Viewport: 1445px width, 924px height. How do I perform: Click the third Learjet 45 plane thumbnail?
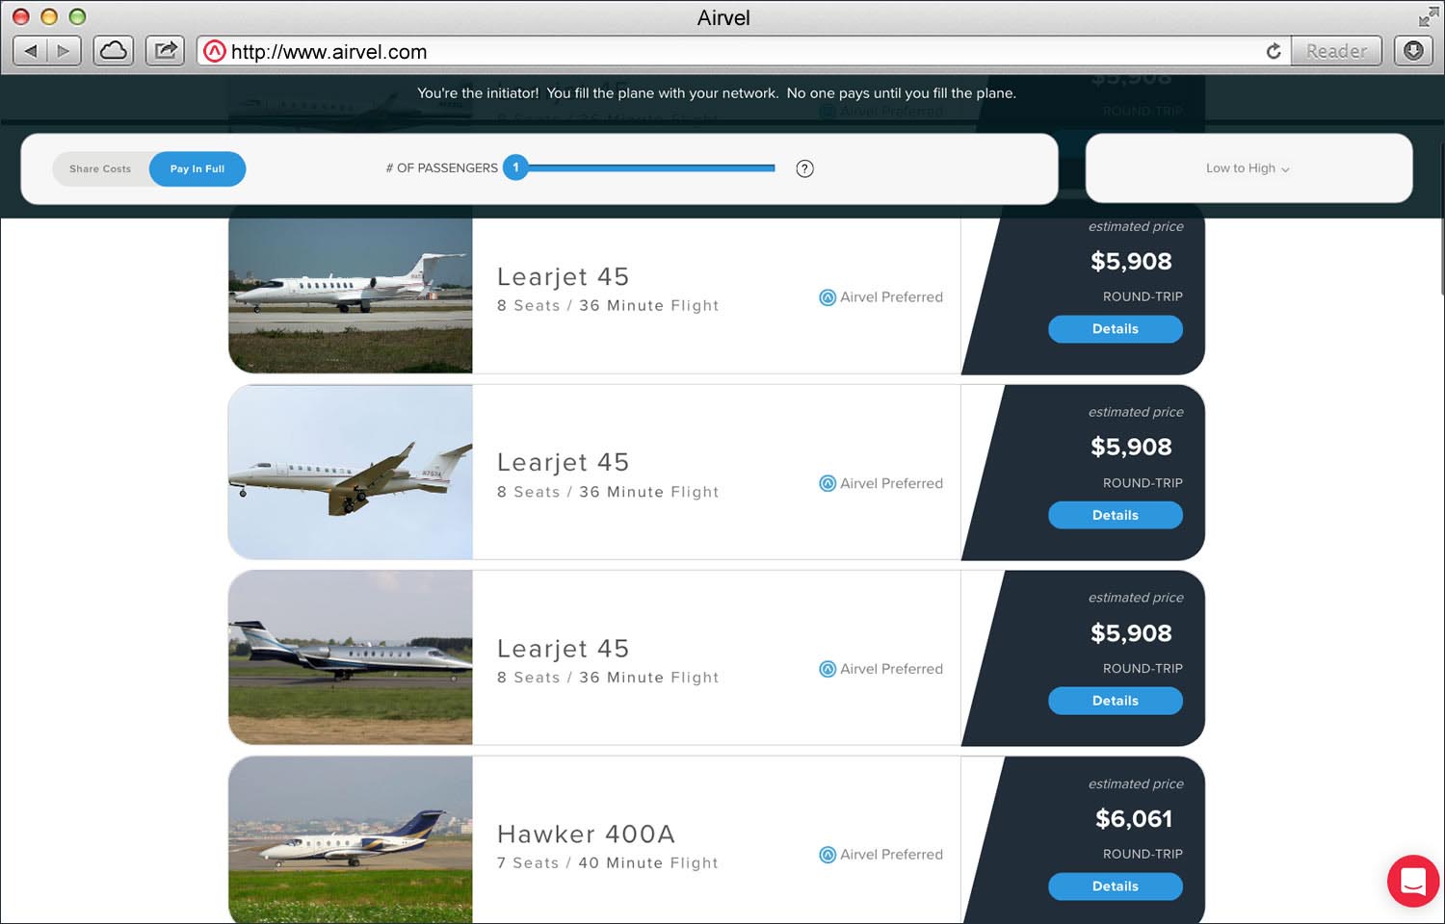[x=351, y=657]
